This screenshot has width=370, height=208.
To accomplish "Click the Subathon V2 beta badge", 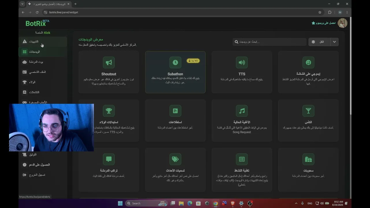I will [193, 61].
